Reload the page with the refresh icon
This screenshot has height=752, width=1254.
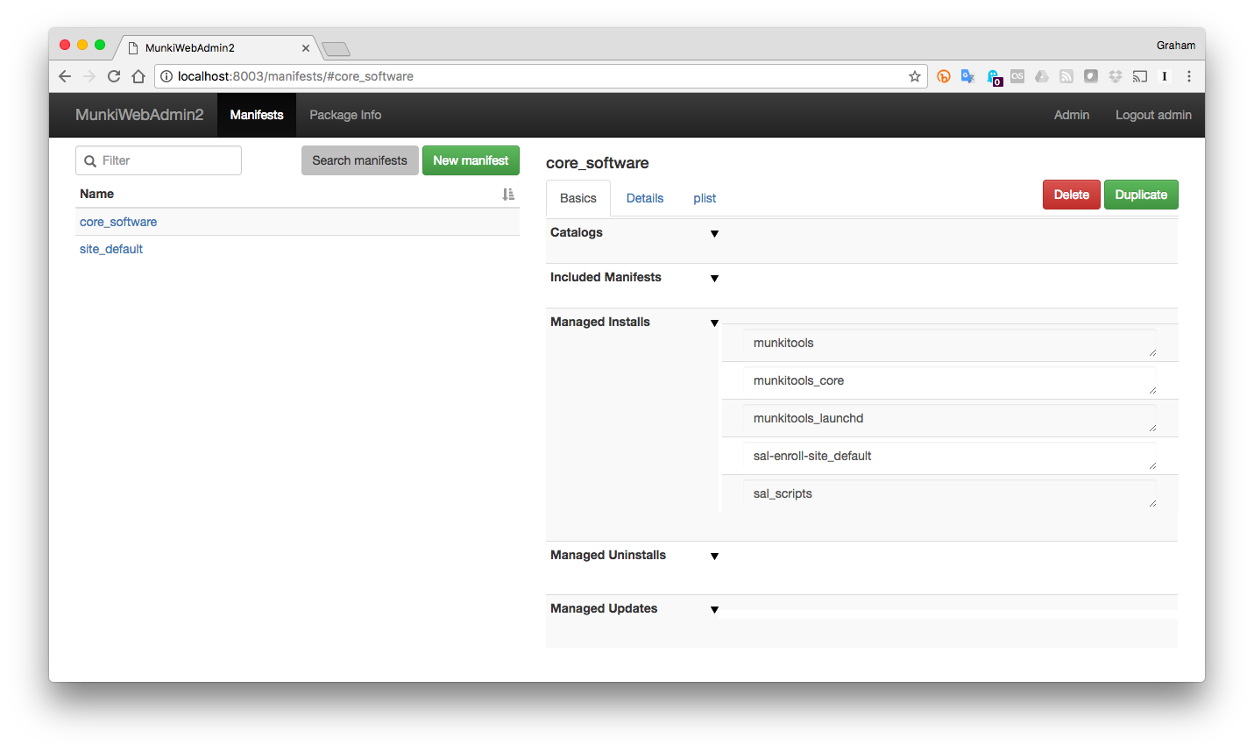tap(114, 76)
